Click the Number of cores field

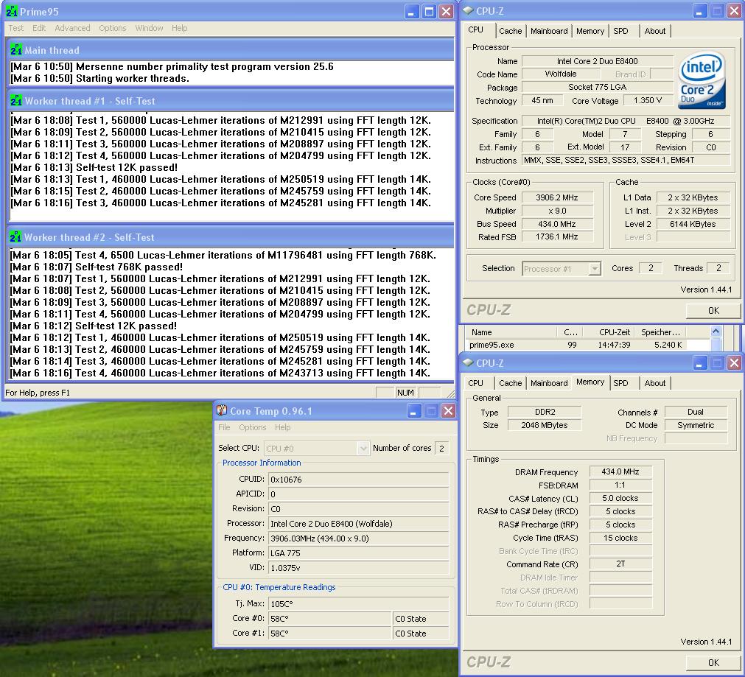[x=441, y=449]
